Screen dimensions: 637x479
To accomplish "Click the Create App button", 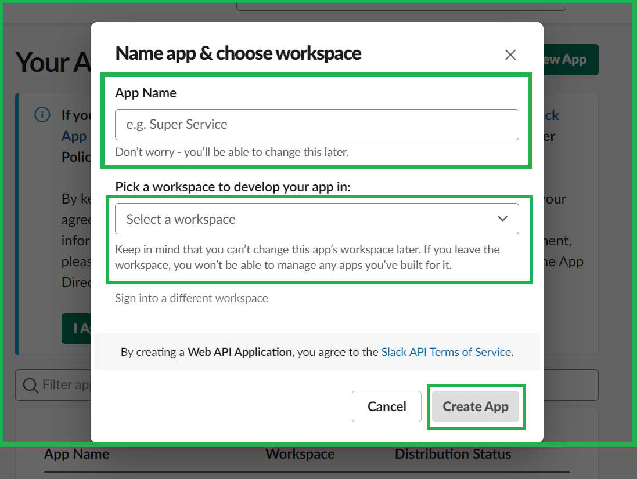I will coord(476,407).
